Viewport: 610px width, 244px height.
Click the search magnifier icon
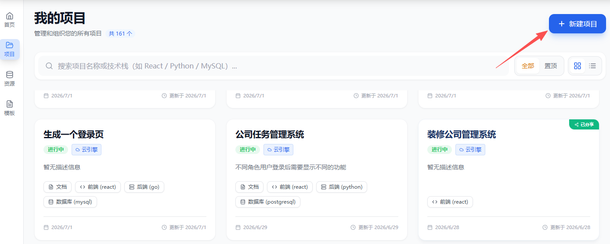tap(50, 66)
